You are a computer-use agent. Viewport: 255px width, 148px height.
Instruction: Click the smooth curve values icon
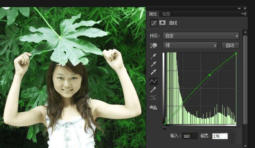(153, 98)
